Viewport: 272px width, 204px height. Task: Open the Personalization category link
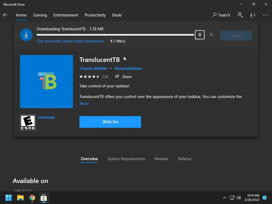coord(128,68)
